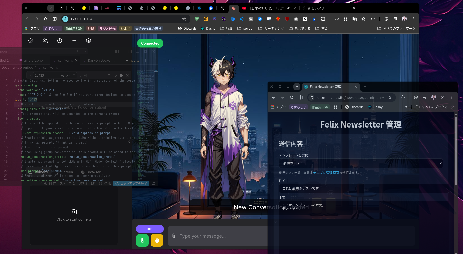Click the layers stack icon in the sidebar

(x=89, y=41)
